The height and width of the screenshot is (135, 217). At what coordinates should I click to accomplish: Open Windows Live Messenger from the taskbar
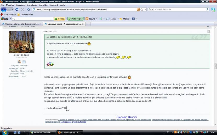pyautogui.click(x=42, y=132)
